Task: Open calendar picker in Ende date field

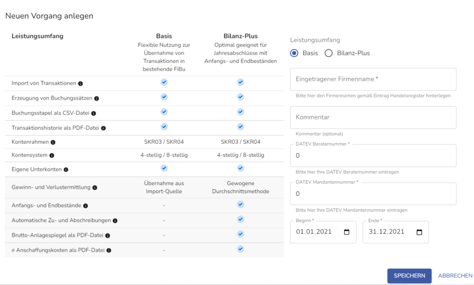Action: pos(419,232)
